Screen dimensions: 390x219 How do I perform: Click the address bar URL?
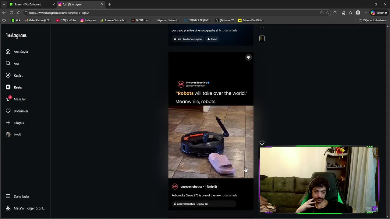point(59,13)
